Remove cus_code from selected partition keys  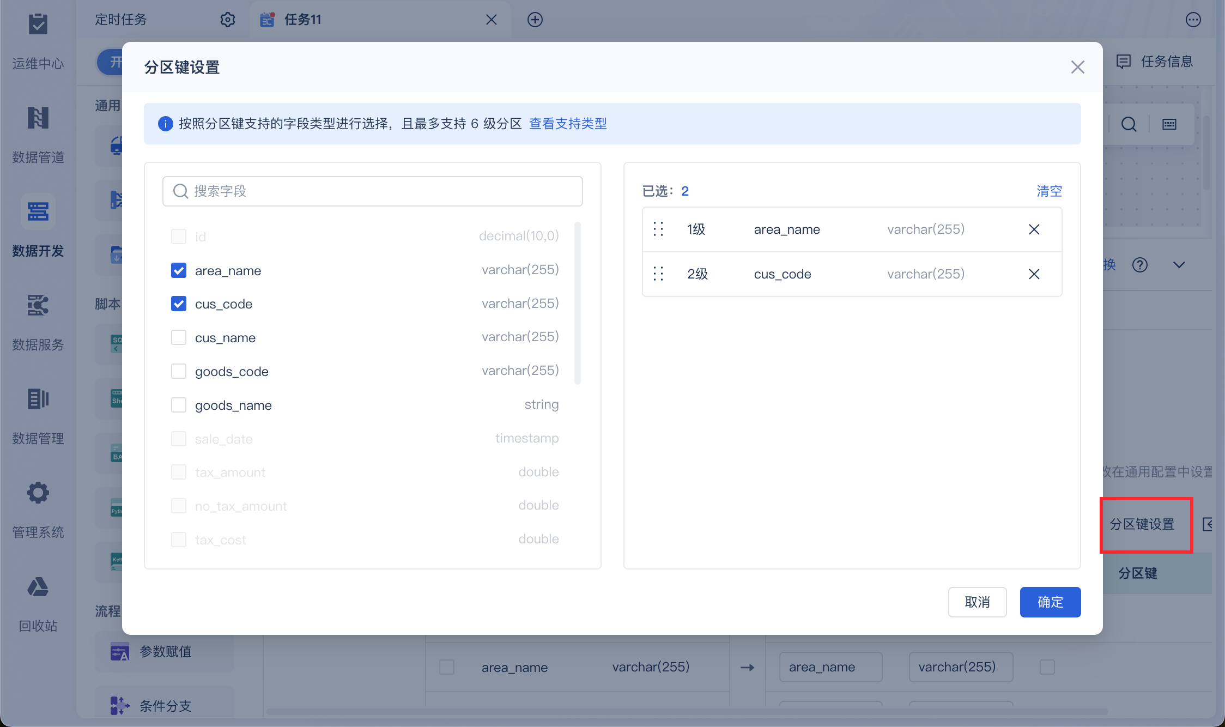1034,274
